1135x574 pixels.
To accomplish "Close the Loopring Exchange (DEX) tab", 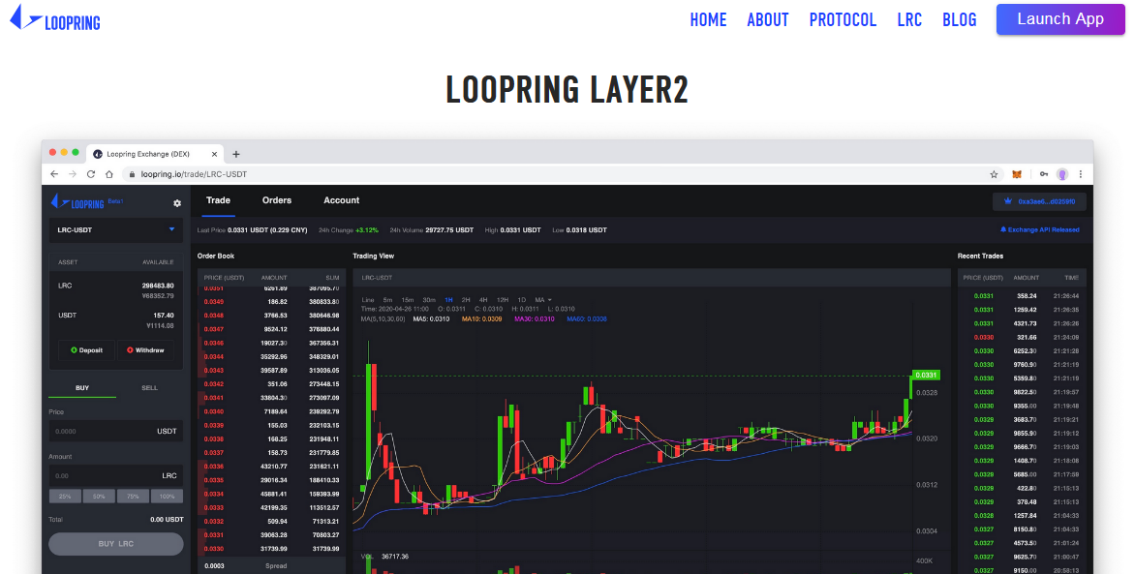I will [214, 154].
